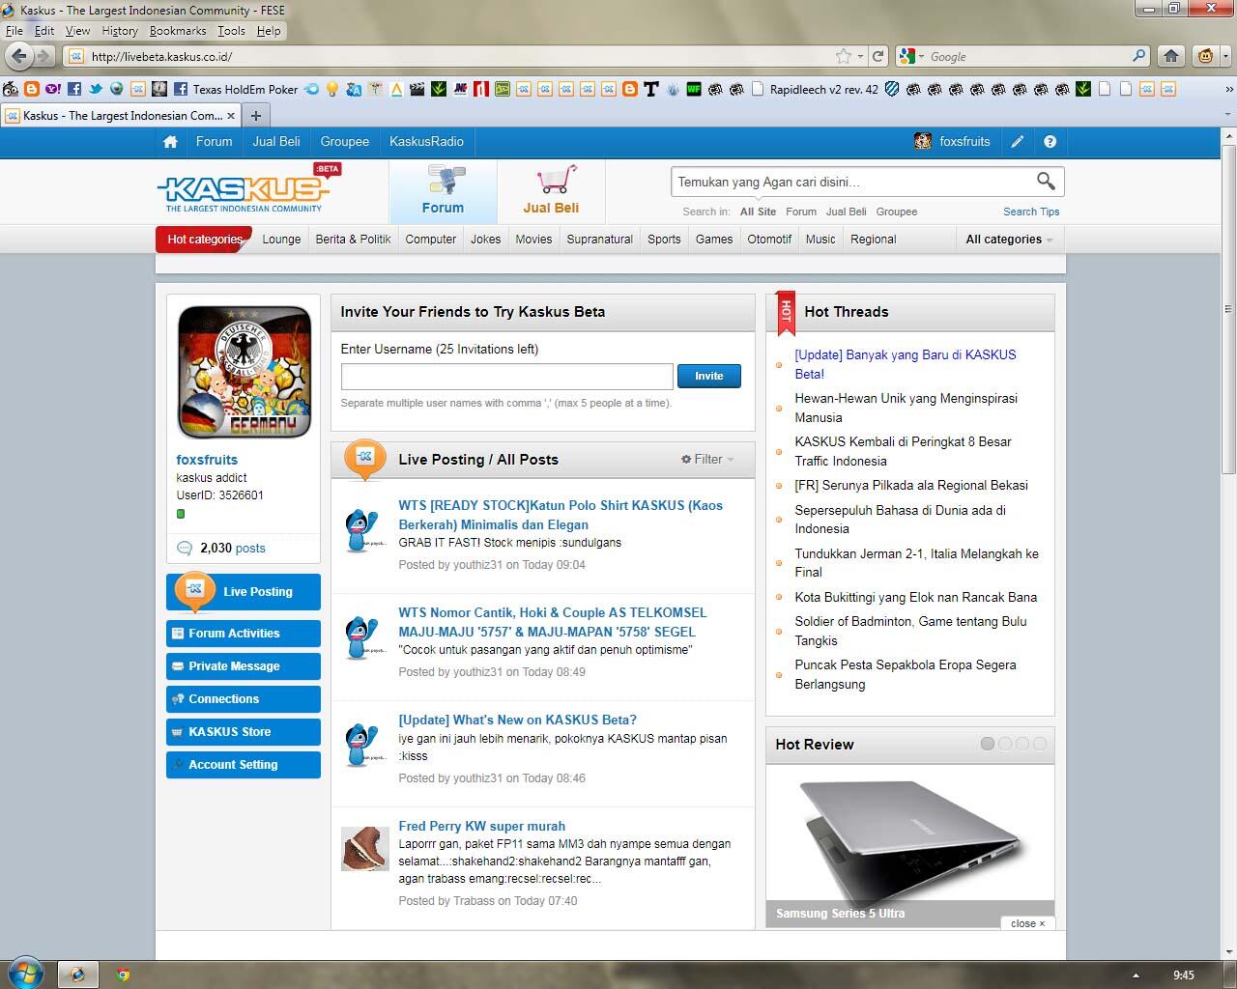The width and height of the screenshot is (1237, 989).
Task: Open the help question mark icon
Action: (1050, 142)
